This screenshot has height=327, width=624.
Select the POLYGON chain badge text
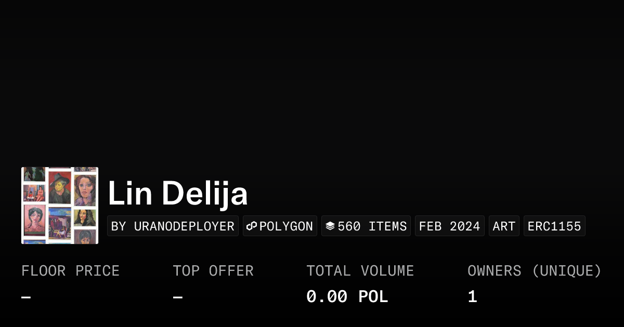(286, 226)
